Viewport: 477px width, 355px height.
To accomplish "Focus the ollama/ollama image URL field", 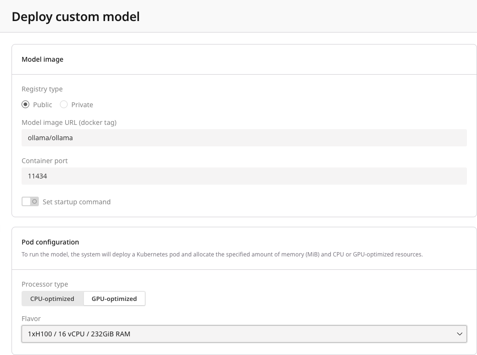I will point(244,138).
